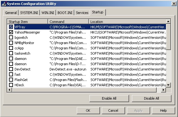Sort by the Command column header
Viewport: 178px width, 117px height.
[x=68, y=22]
